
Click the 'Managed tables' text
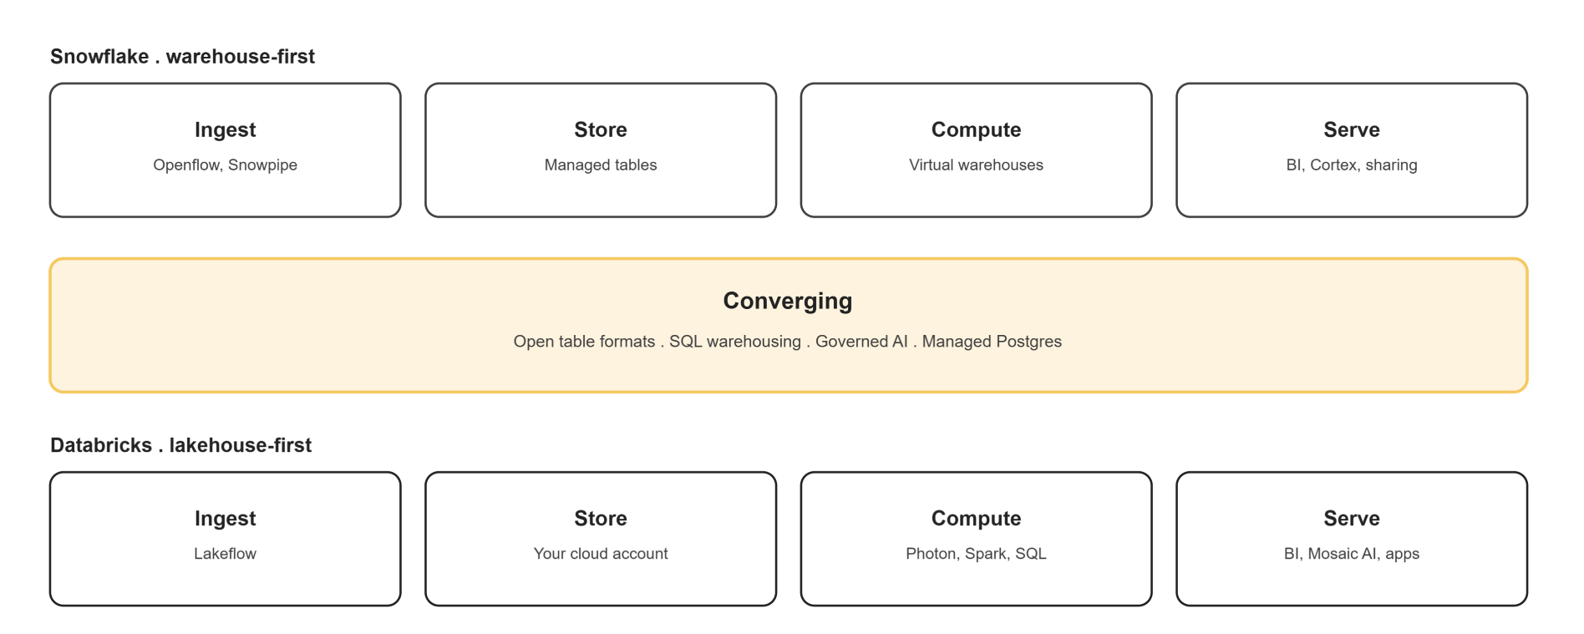click(x=601, y=165)
